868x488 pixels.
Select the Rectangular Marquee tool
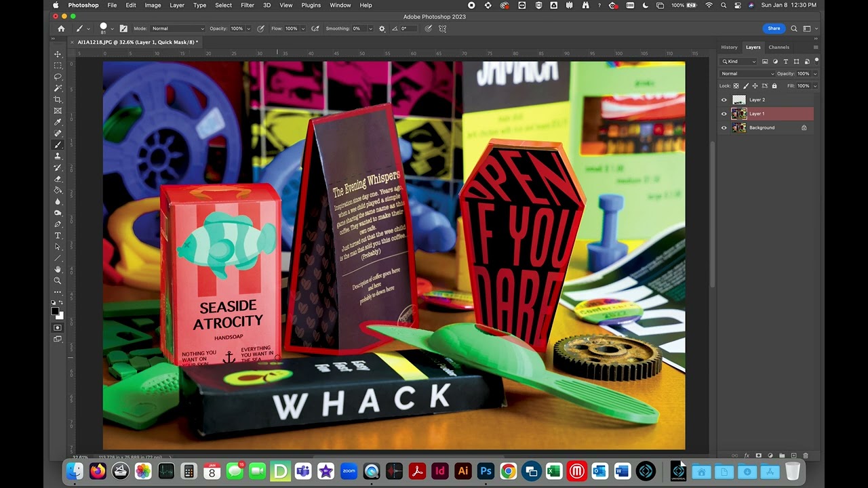pos(58,66)
